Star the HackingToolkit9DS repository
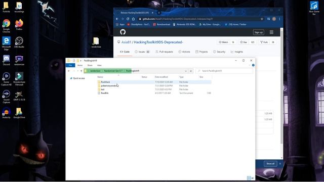This screenshot has height=182, width=324. 244,42
